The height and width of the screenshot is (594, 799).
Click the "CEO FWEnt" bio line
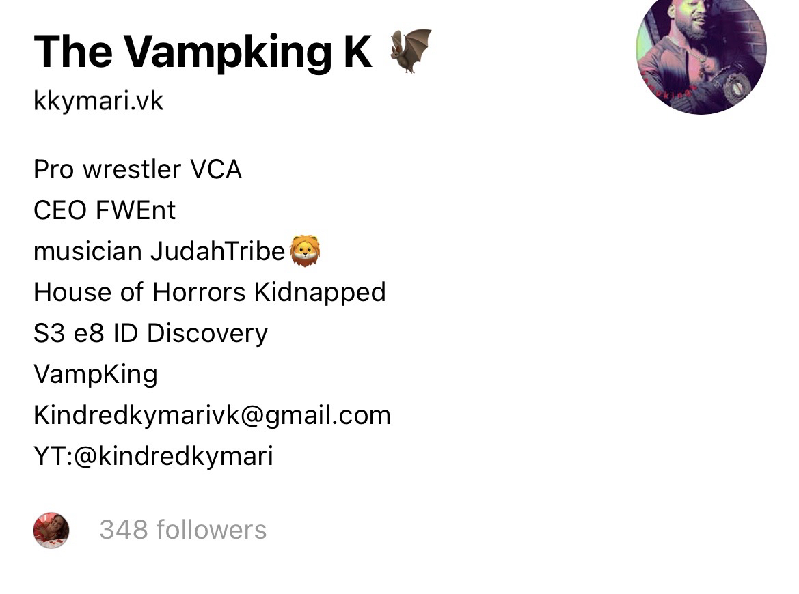pyautogui.click(x=105, y=210)
